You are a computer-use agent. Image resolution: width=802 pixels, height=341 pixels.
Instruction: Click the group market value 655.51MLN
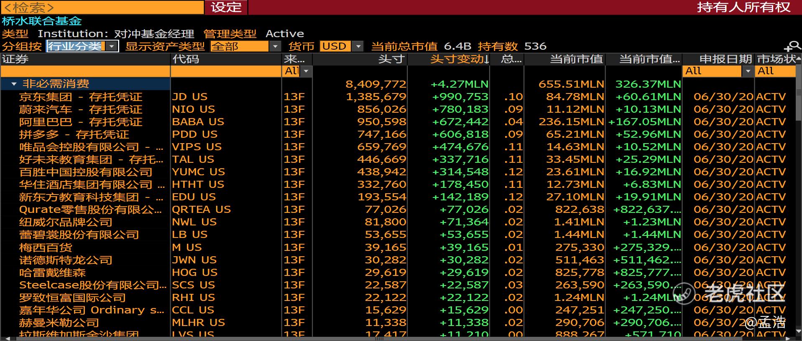pos(571,84)
